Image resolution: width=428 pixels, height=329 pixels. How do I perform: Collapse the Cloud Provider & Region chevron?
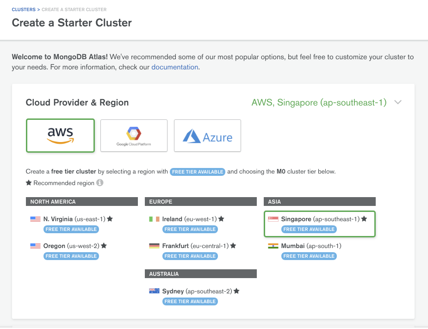pyautogui.click(x=397, y=102)
